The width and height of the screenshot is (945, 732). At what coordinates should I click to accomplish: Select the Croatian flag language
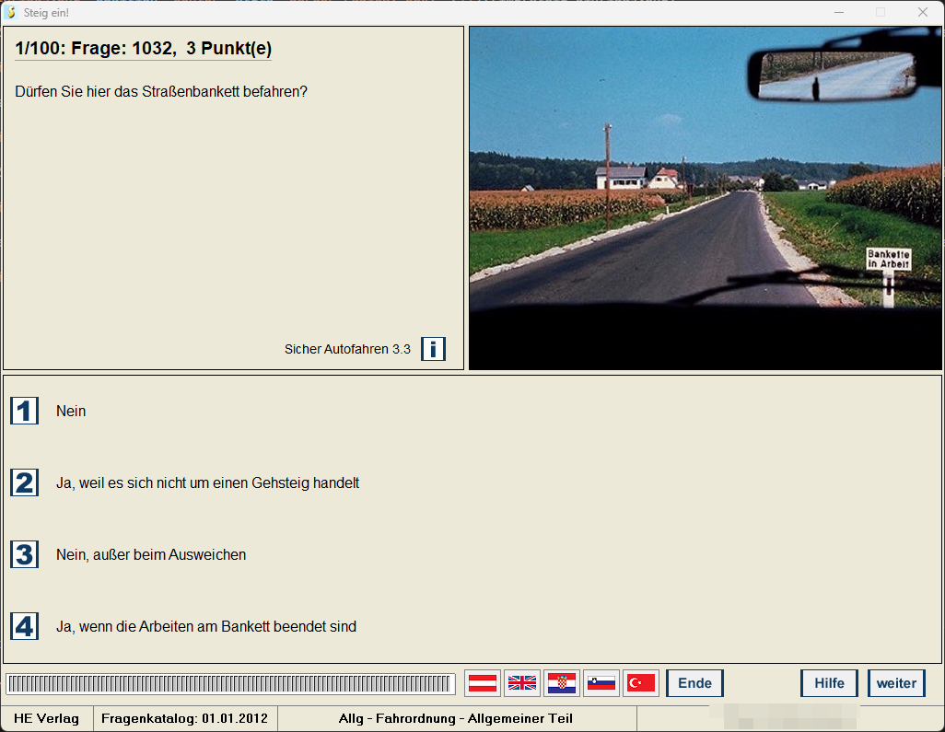click(x=562, y=683)
